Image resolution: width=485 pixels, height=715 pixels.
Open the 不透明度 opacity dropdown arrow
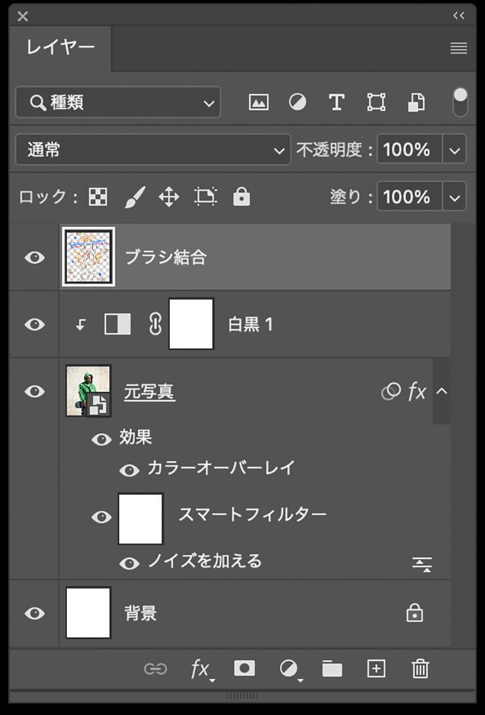point(455,150)
